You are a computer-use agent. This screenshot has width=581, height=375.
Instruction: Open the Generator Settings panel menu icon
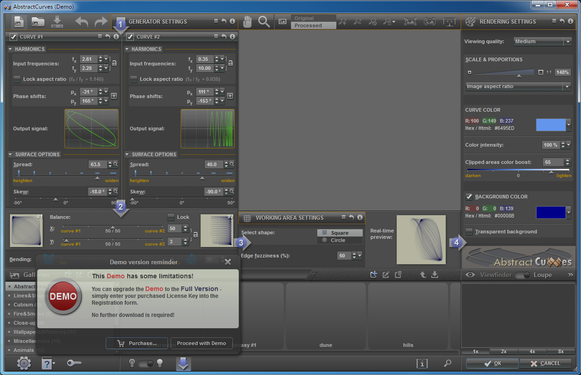point(216,21)
